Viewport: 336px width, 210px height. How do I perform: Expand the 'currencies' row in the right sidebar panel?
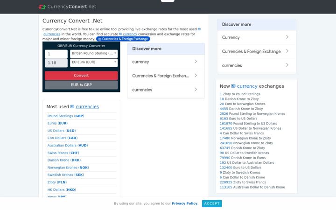pos(257,66)
